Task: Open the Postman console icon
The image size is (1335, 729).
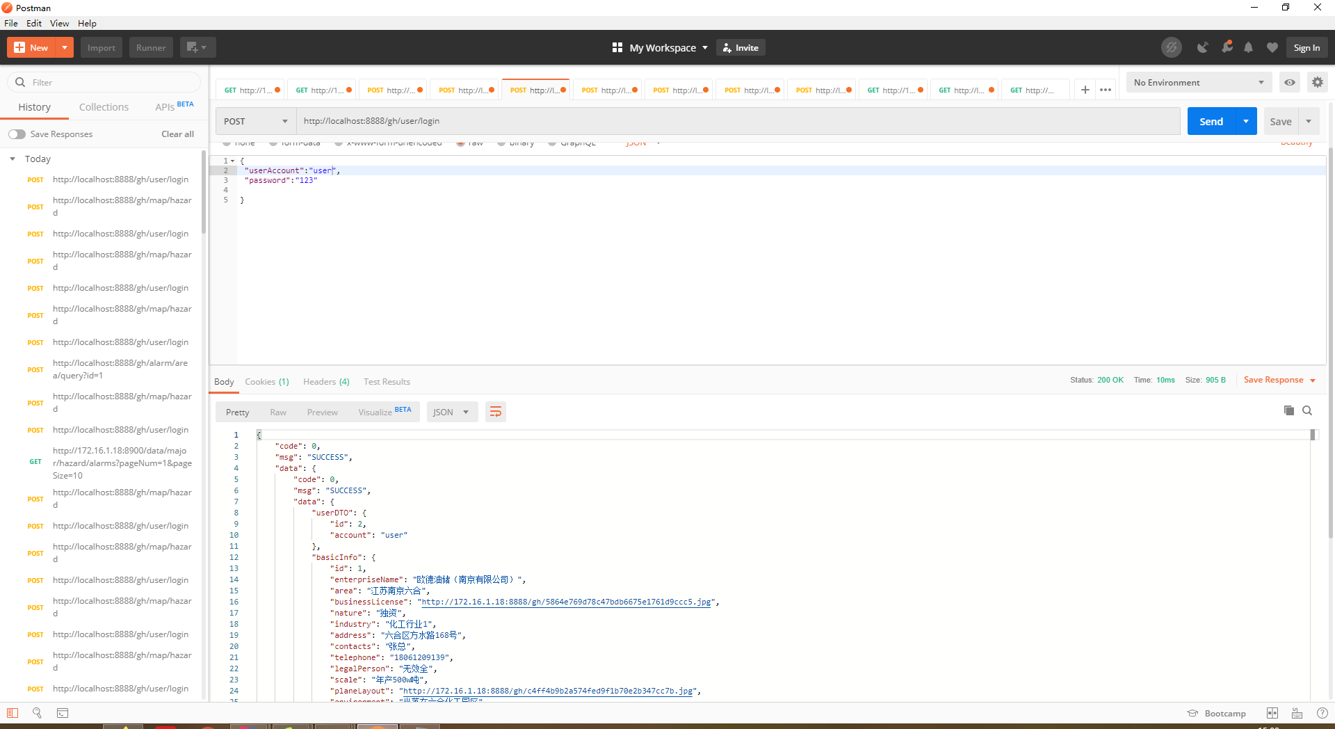Action: pos(63,713)
